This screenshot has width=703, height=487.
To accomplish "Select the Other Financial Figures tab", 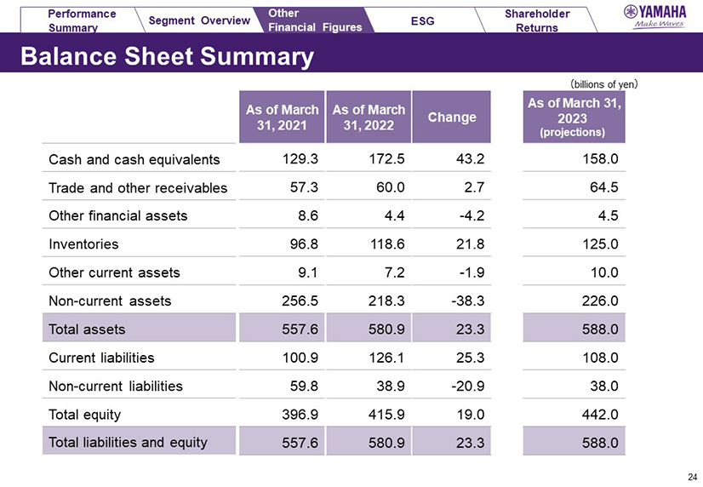I will [314, 20].
